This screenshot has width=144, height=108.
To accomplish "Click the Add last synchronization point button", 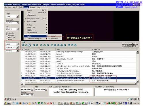I will pyautogui.click(x=72, y=45).
